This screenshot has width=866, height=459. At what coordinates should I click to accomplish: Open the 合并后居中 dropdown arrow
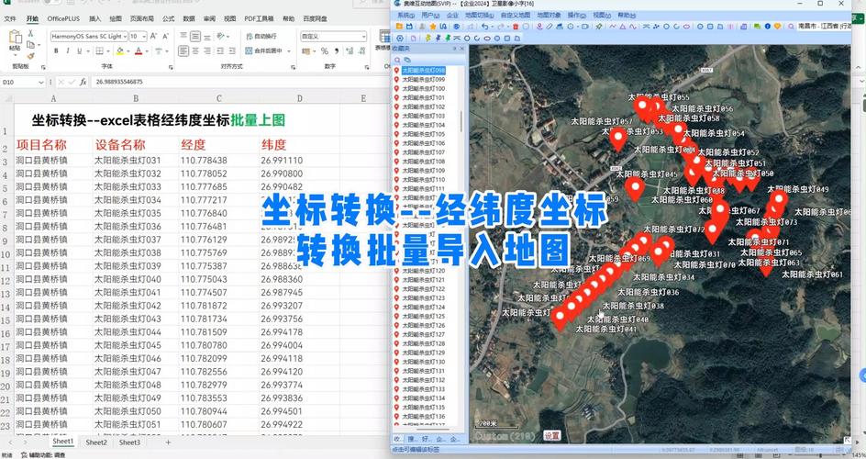[288, 50]
